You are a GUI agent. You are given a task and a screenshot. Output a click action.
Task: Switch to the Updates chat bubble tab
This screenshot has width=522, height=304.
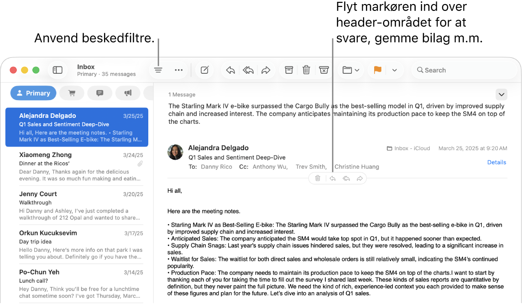coord(99,93)
